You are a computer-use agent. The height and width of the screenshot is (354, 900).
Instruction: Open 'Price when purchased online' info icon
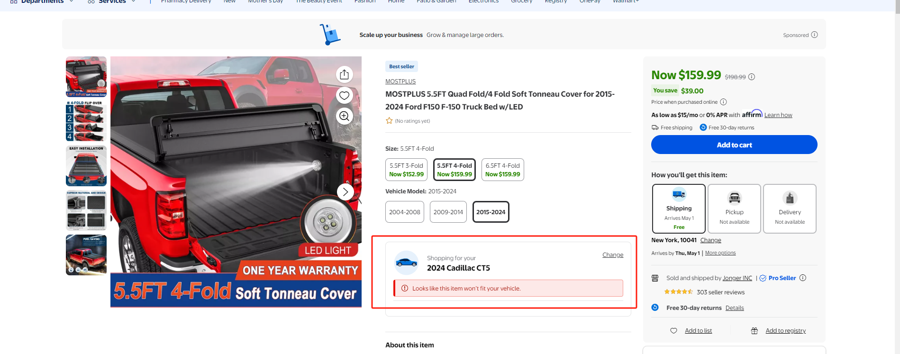(723, 102)
